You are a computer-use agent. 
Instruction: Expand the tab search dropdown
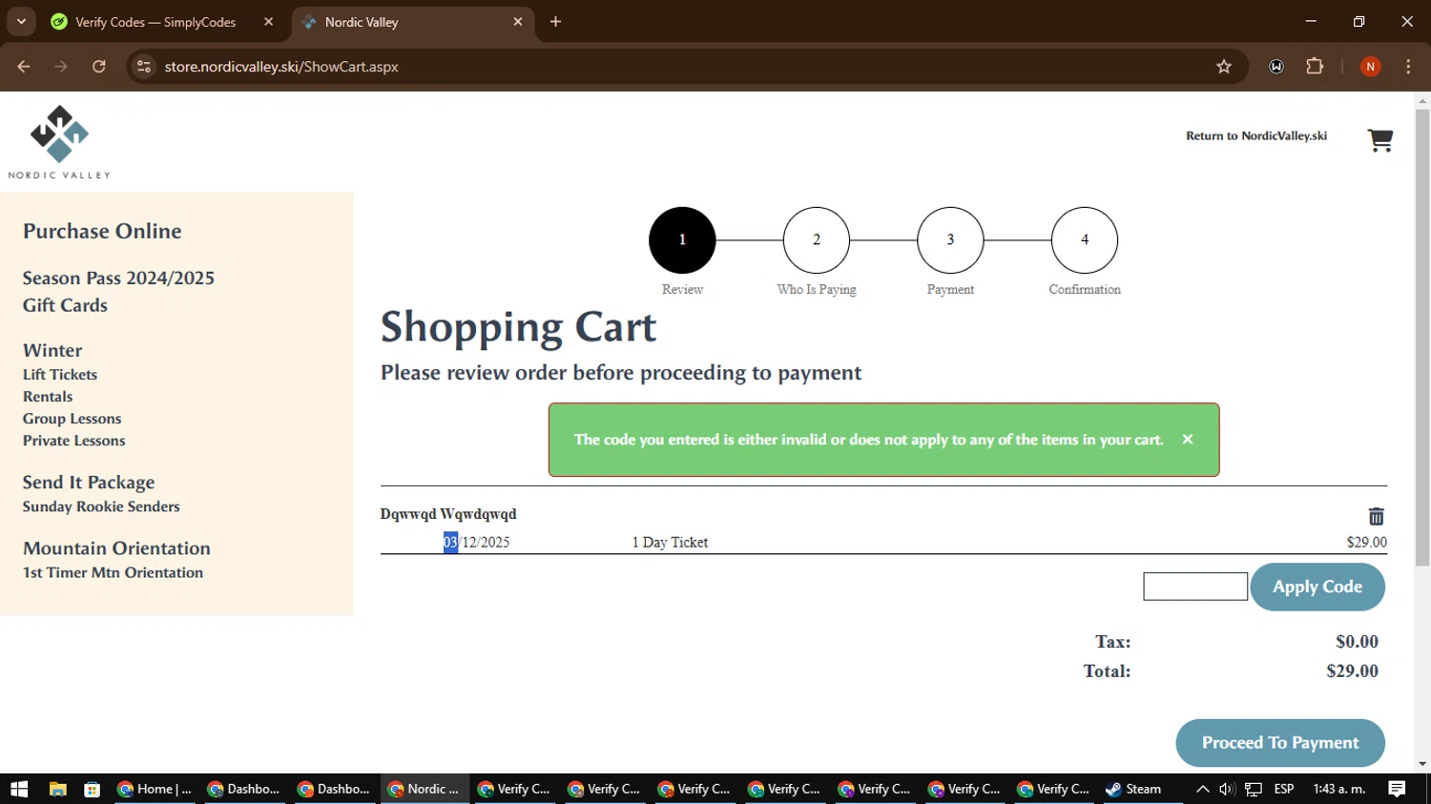[21, 22]
